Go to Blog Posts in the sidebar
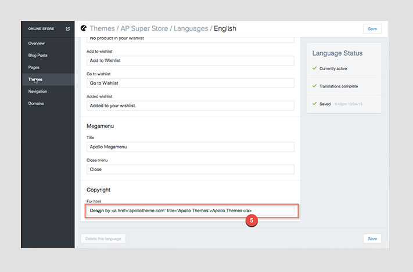Screen dimensions: 413x272 coord(38,56)
